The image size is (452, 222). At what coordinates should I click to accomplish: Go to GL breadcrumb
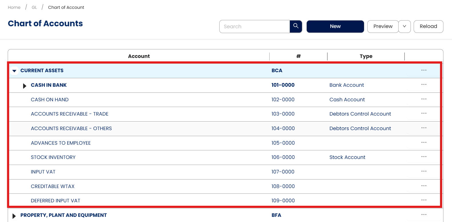pyautogui.click(x=34, y=7)
